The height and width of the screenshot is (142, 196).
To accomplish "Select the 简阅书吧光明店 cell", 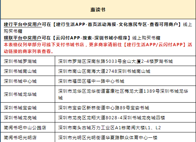I will click(x=28, y=137).
